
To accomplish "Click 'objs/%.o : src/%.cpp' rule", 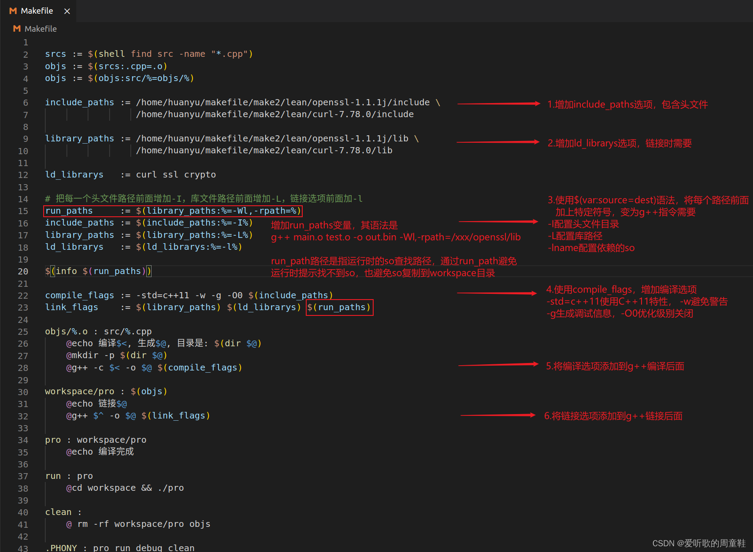I will [x=98, y=331].
